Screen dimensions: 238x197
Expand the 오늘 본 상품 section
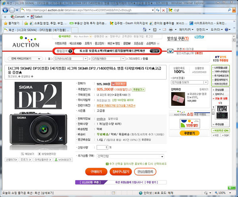(x=220, y=99)
